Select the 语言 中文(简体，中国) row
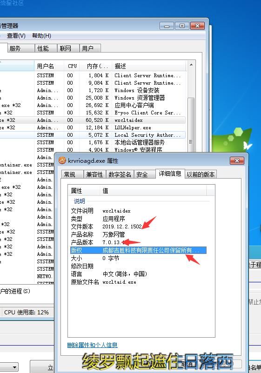The image size is (261, 373). pos(138,274)
